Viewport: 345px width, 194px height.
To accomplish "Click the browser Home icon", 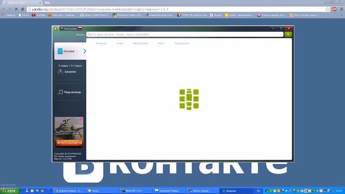I will 23,9.
